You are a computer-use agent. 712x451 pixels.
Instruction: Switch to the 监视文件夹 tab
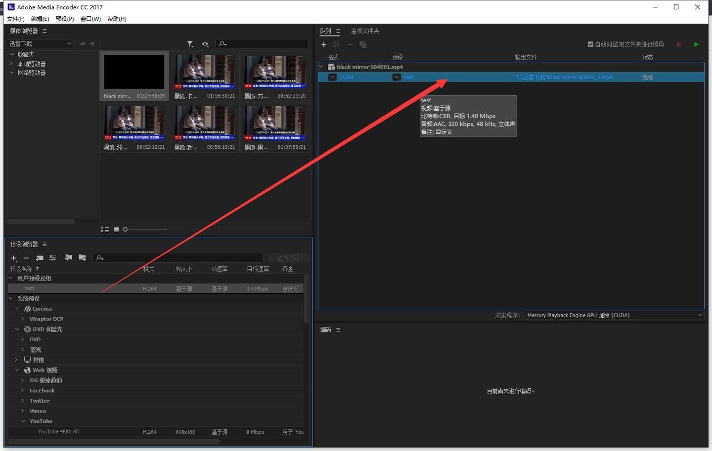(365, 30)
